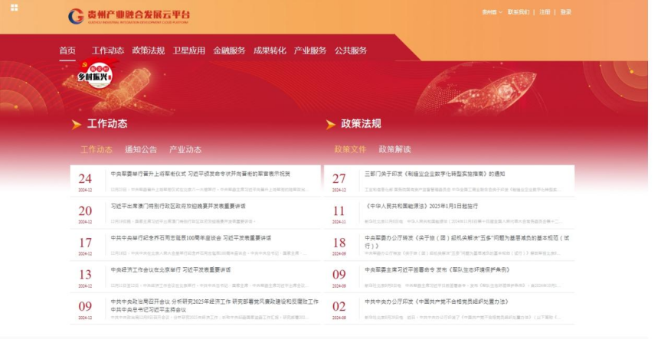The width and height of the screenshot is (661, 339).
Task: Expand the 贵州省 region dropdown
Action: tap(490, 12)
